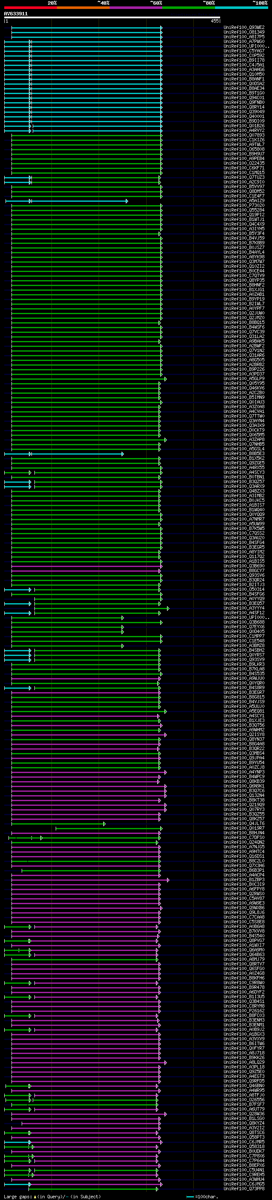Viewport: 272px width, 1200px height.
Task: Select hit UniRef100_B9H9U7
Action: (244, 154)
